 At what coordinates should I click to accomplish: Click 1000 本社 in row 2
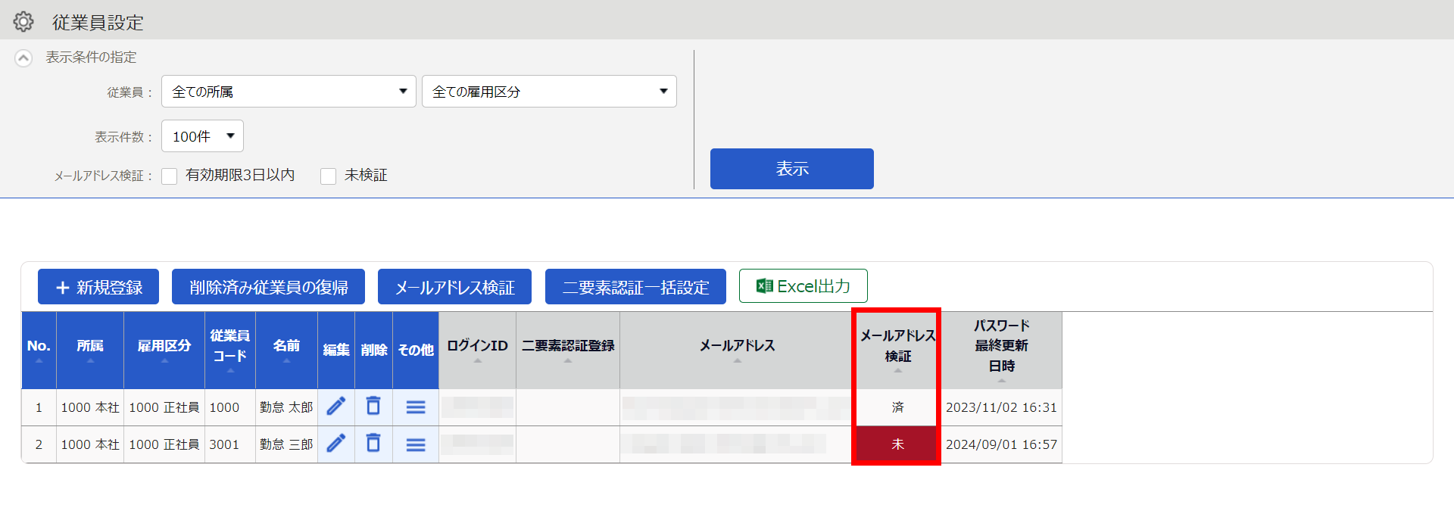(x=90, y=444)
